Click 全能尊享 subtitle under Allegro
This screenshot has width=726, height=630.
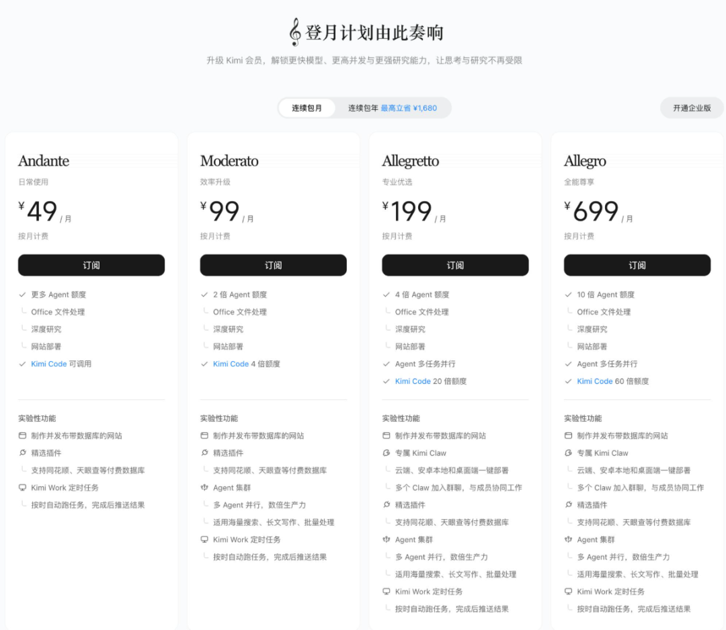(x=579, y=182)
